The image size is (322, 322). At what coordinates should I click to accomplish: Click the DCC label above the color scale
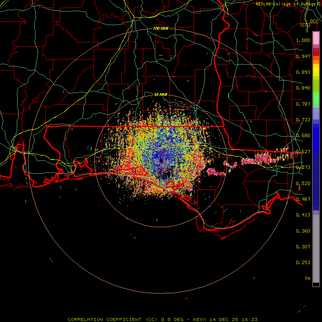[314, 21]
